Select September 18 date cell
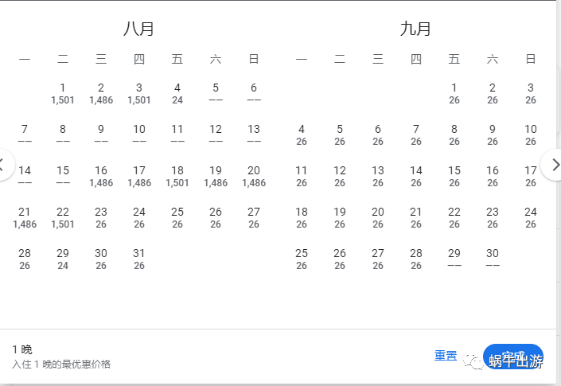The image size is (561, 386). pyautogui.click(x=302, y=218)
